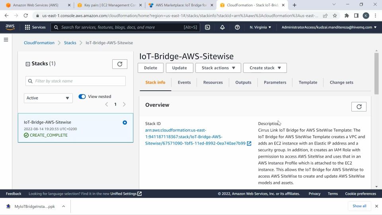Open the tab search chevron
The width and height of the screenshot is (382, 215).
tap(334, 4)
